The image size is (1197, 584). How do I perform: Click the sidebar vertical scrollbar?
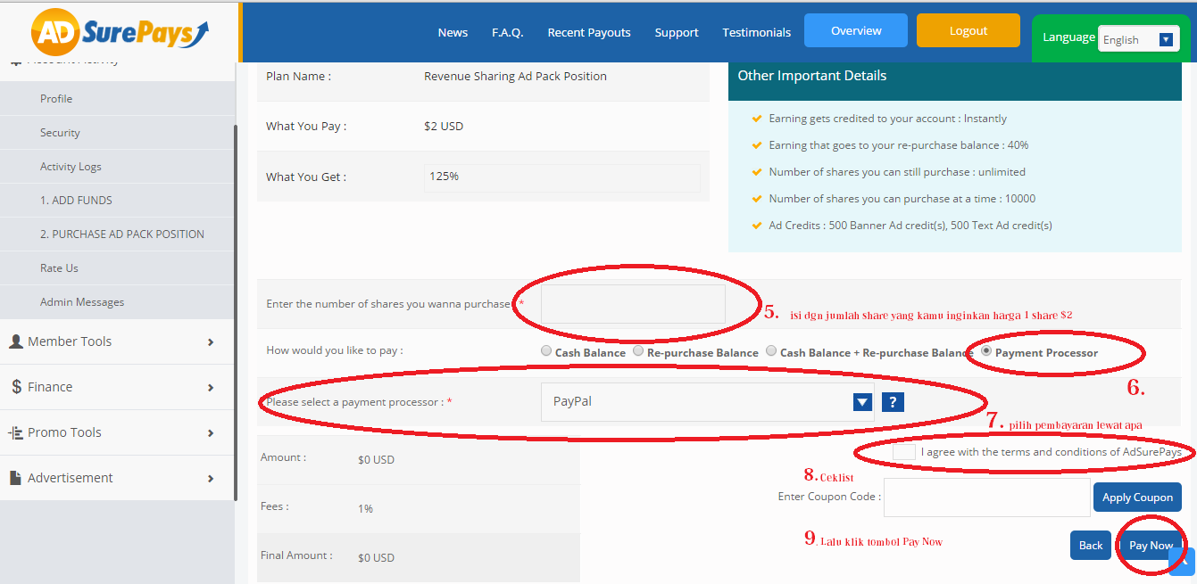click(236, 312)
